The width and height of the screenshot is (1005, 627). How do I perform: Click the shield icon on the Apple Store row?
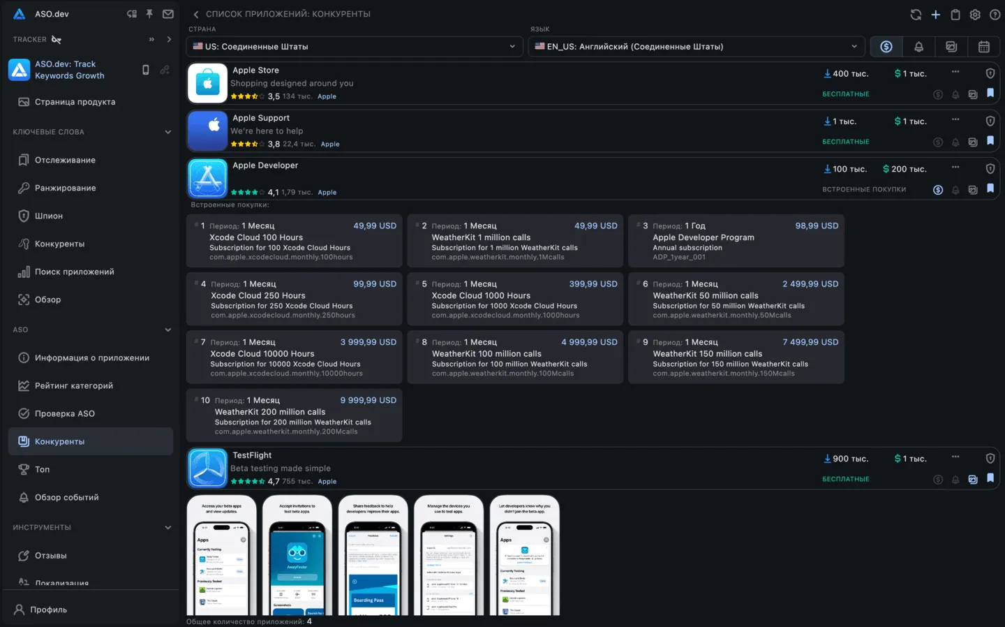[x=990, y=73]
